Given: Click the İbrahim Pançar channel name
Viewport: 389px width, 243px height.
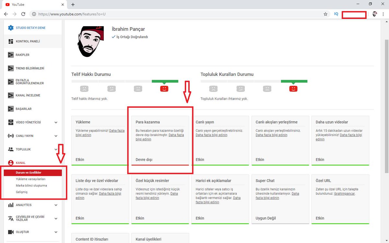Looking at the screenshot, I should coord(128,29).
